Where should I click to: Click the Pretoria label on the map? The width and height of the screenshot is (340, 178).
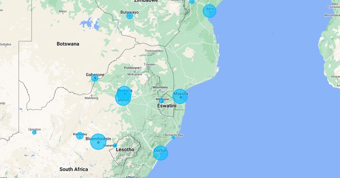[125, 90]
